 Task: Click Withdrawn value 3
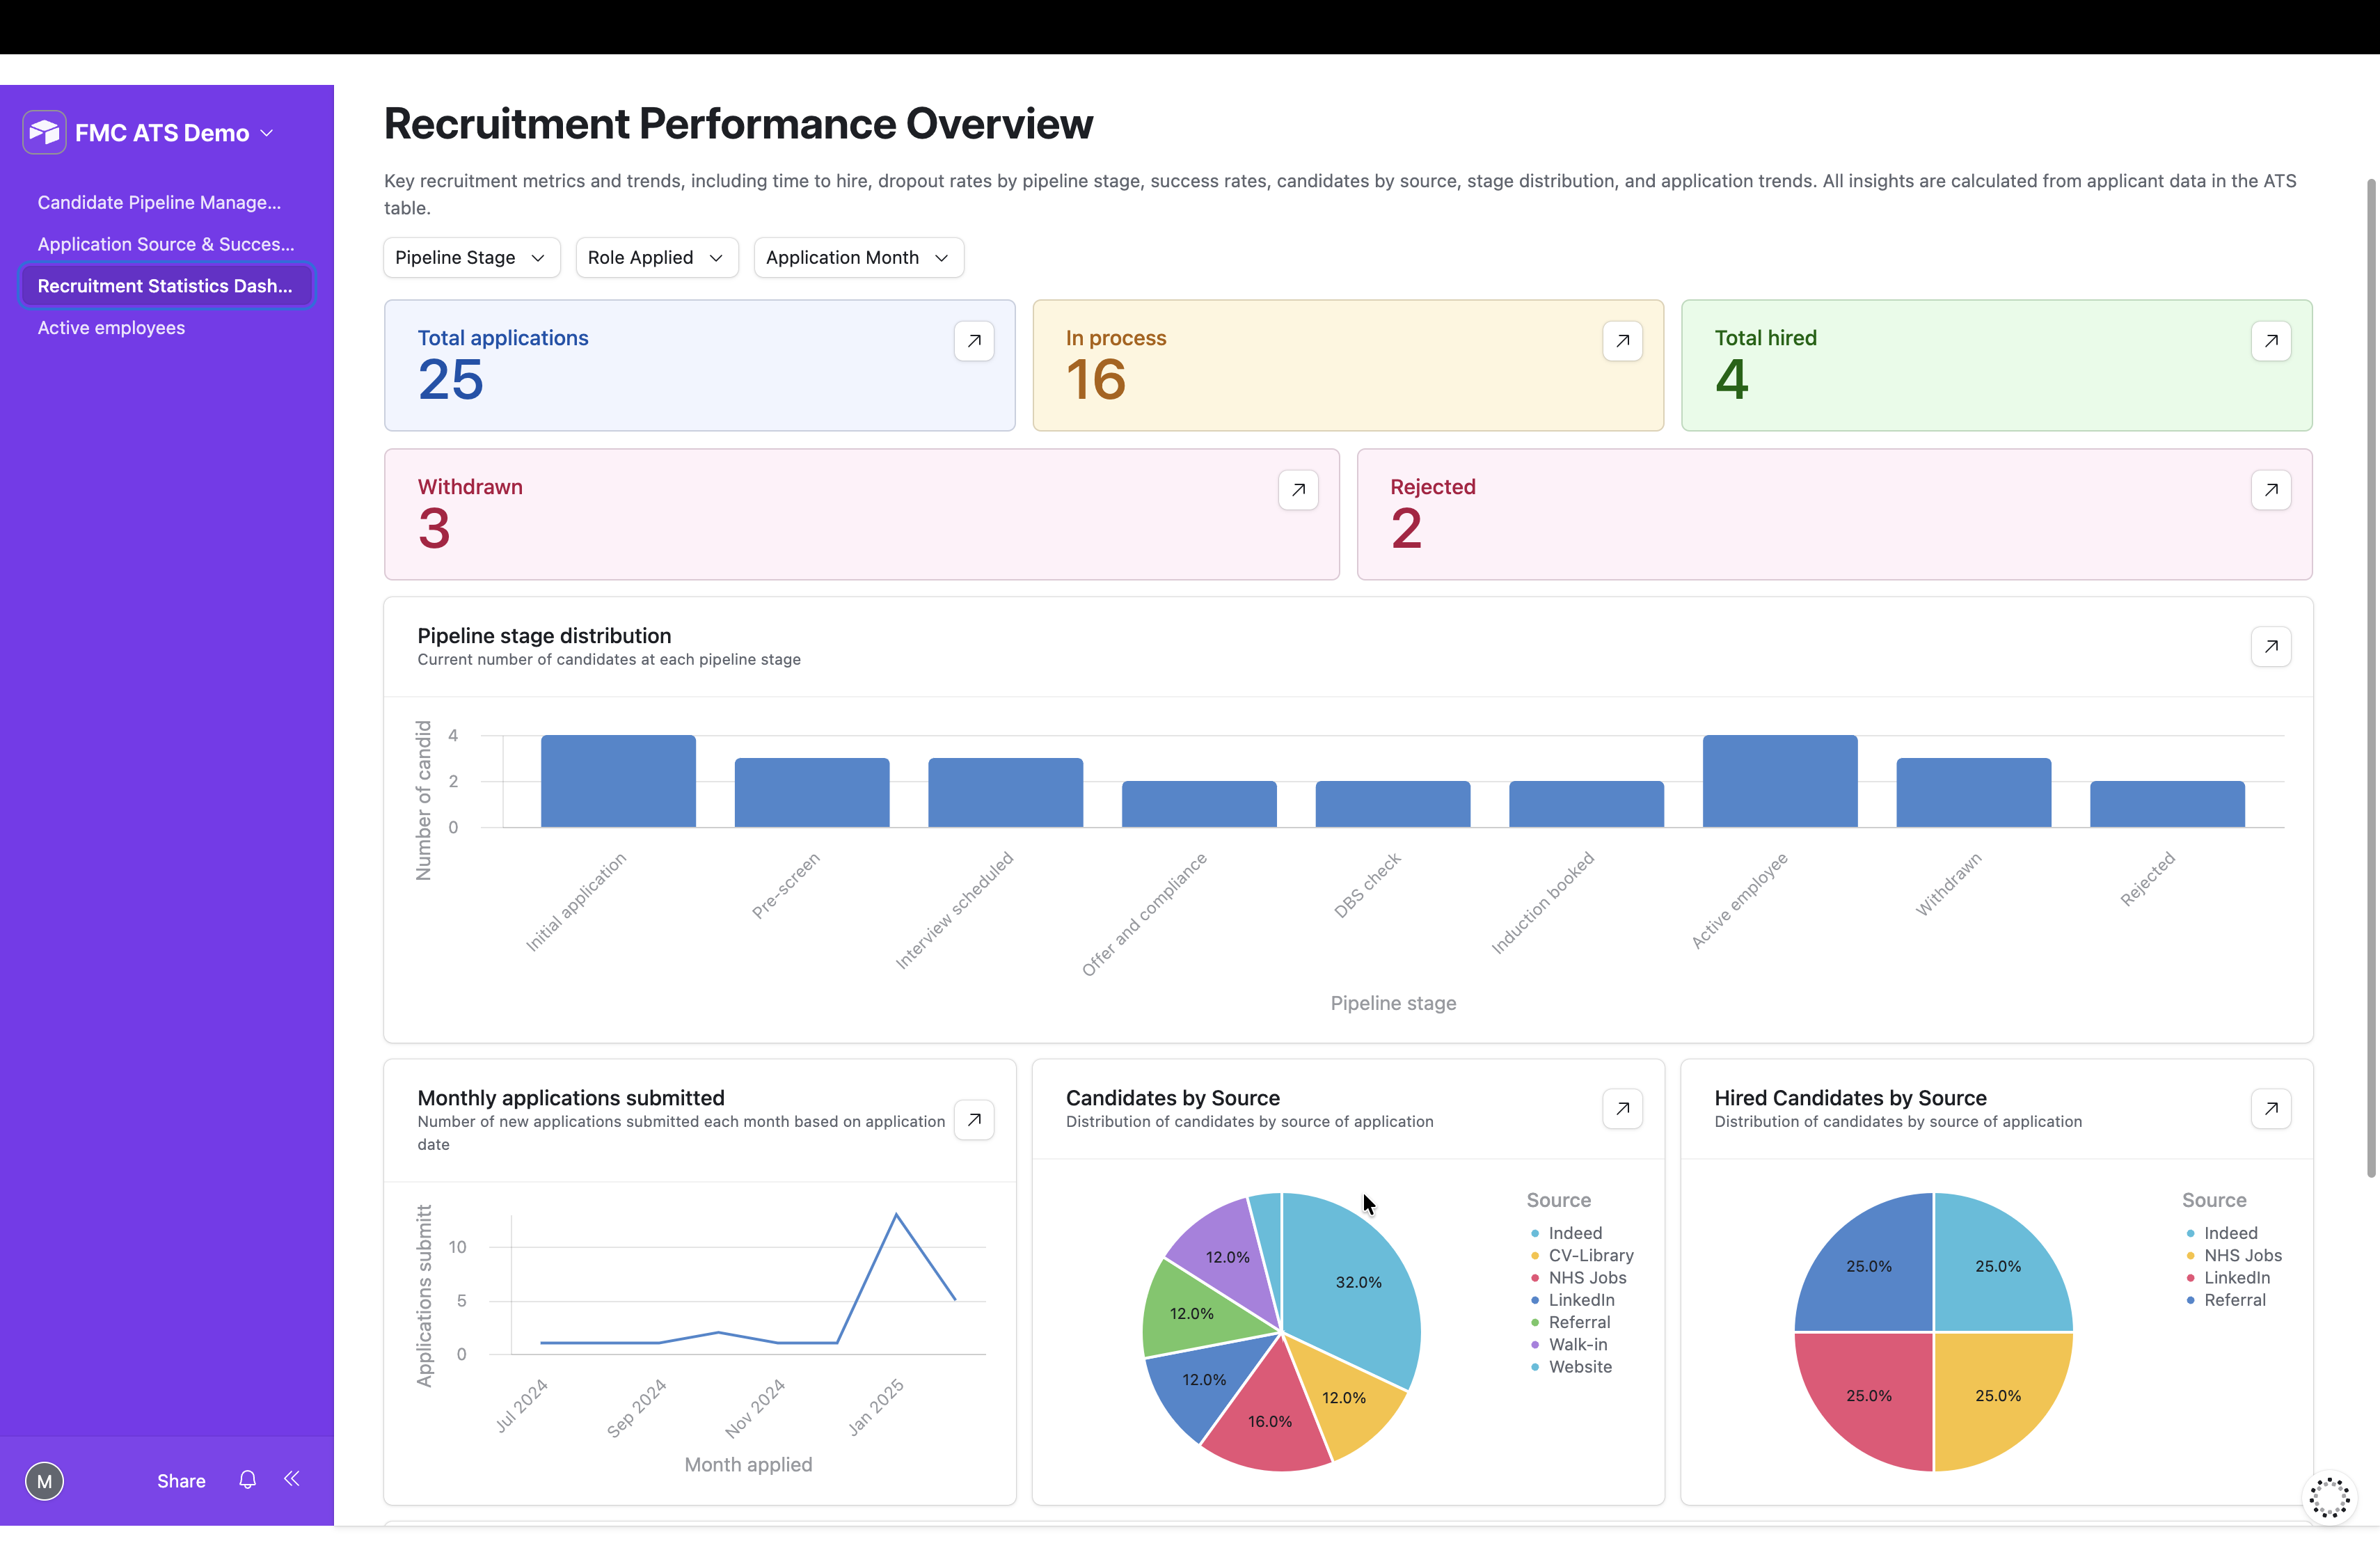(434, 528)
